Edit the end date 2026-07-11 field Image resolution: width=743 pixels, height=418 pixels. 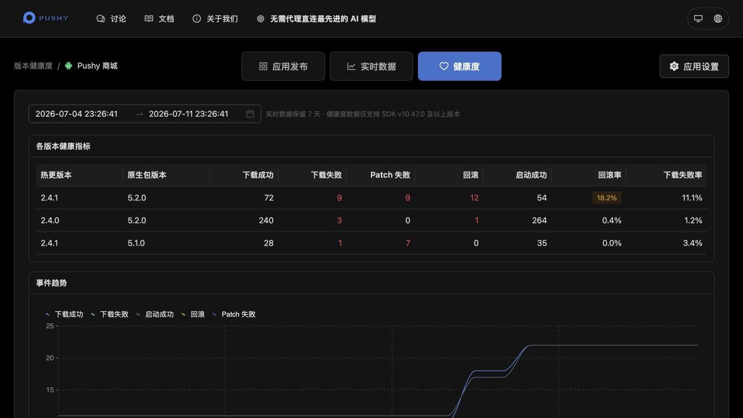[x=189, y=114]
